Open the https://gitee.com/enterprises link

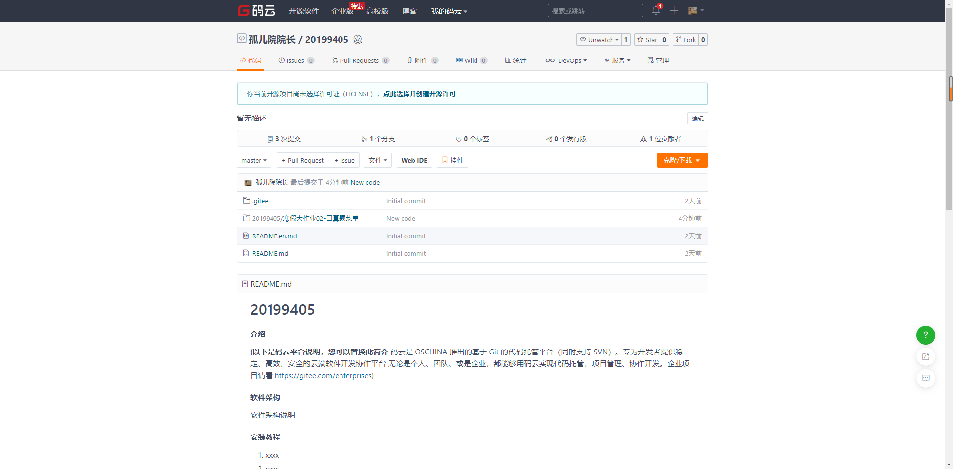(323, 376)
